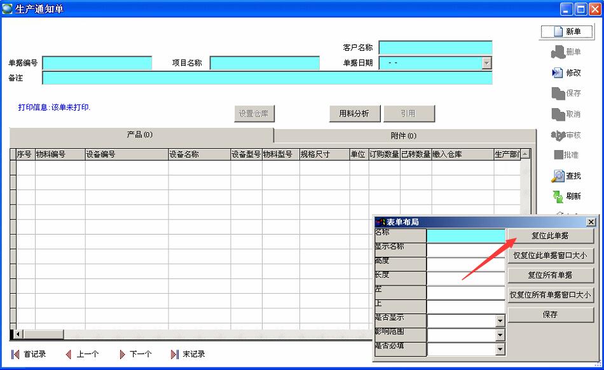Expand the 是否显示 dropdown
604x370 pixels.
click(500, 321)
